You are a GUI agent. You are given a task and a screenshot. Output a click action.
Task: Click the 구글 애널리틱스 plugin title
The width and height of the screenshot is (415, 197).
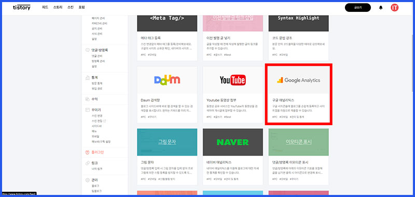(283, 100)
